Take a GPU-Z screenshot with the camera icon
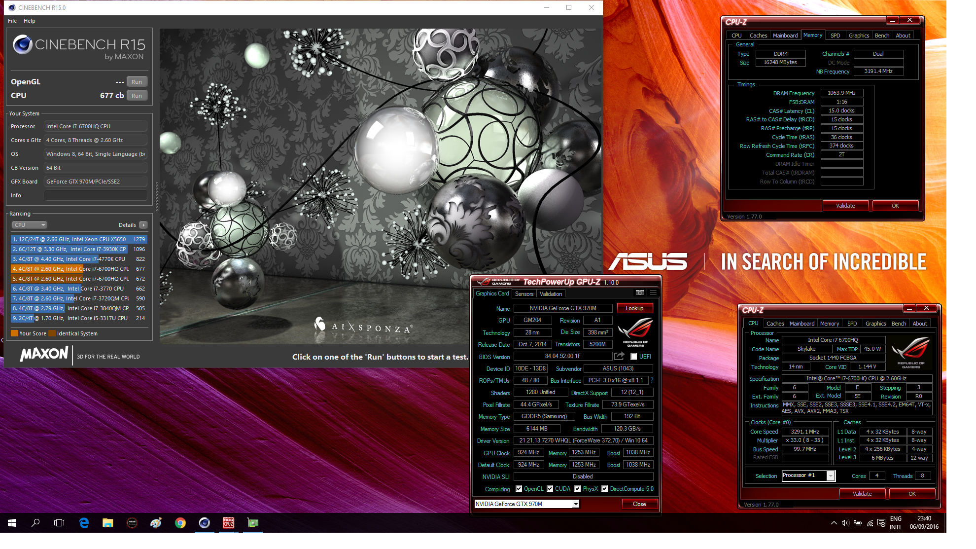The height and width of the screenshot is (549, 976). pyautogui.click(x=639, y=293)
